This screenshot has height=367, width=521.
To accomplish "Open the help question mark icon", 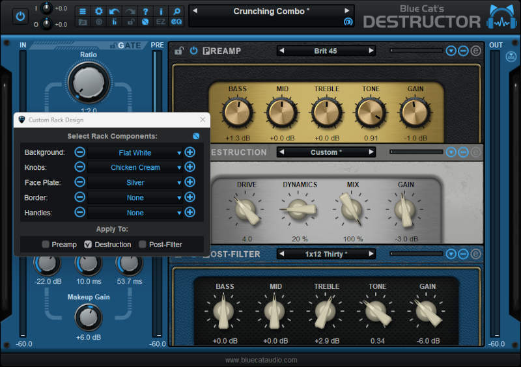I will click(145, 12).
